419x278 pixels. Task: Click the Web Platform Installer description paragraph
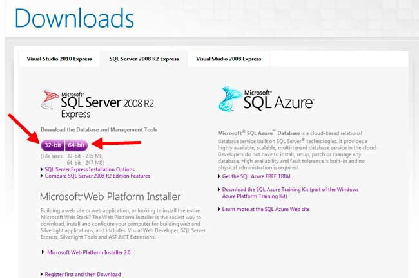click(x=123, y=224)
